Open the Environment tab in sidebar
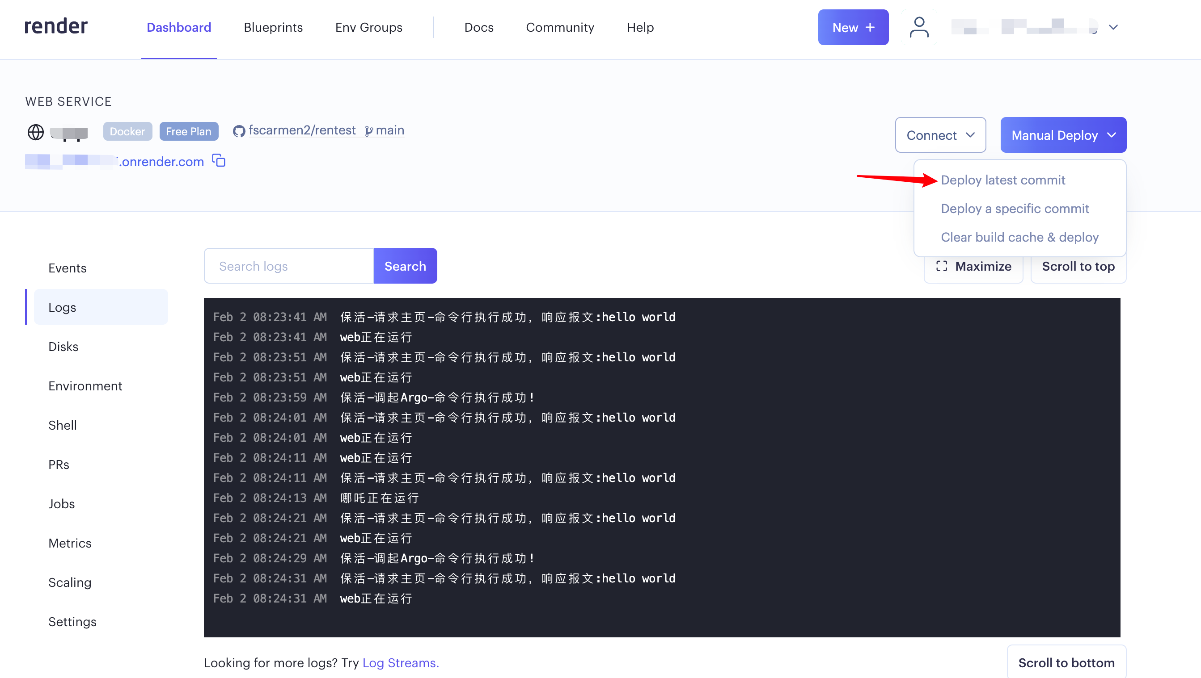The image size is (1201, 678). pos(85,385)
